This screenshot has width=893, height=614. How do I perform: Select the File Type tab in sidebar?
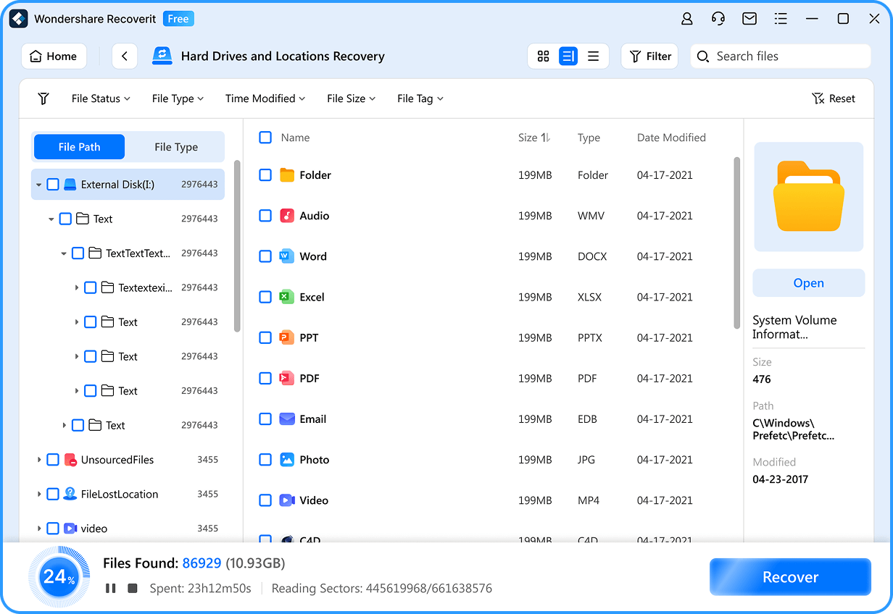(176, 147)
